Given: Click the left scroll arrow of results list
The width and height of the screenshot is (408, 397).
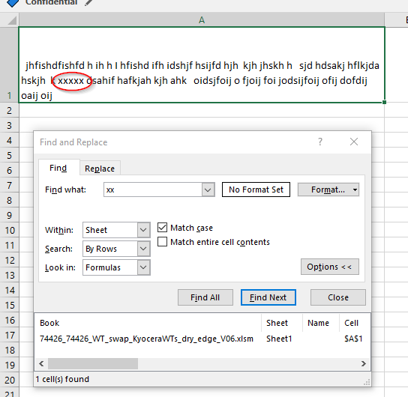Looking at the screenshot, I should click(41, 363).
